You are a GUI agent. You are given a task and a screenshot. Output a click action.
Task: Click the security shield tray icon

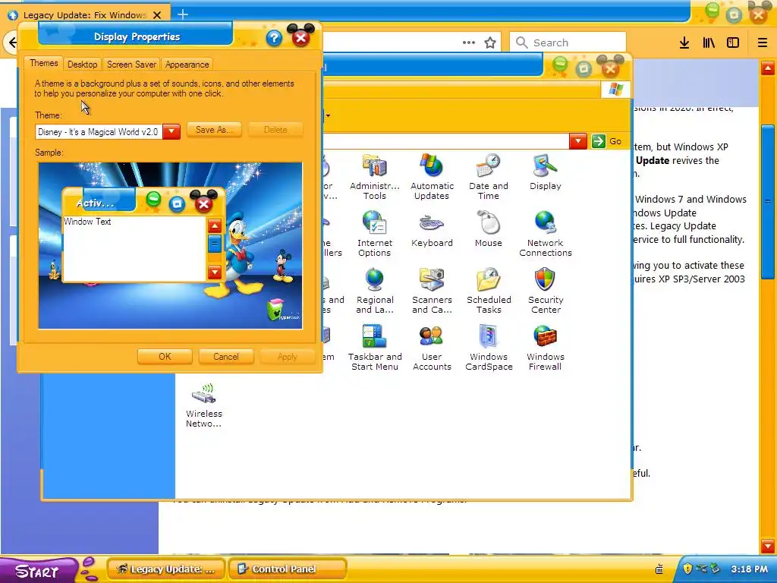(687, 569)
